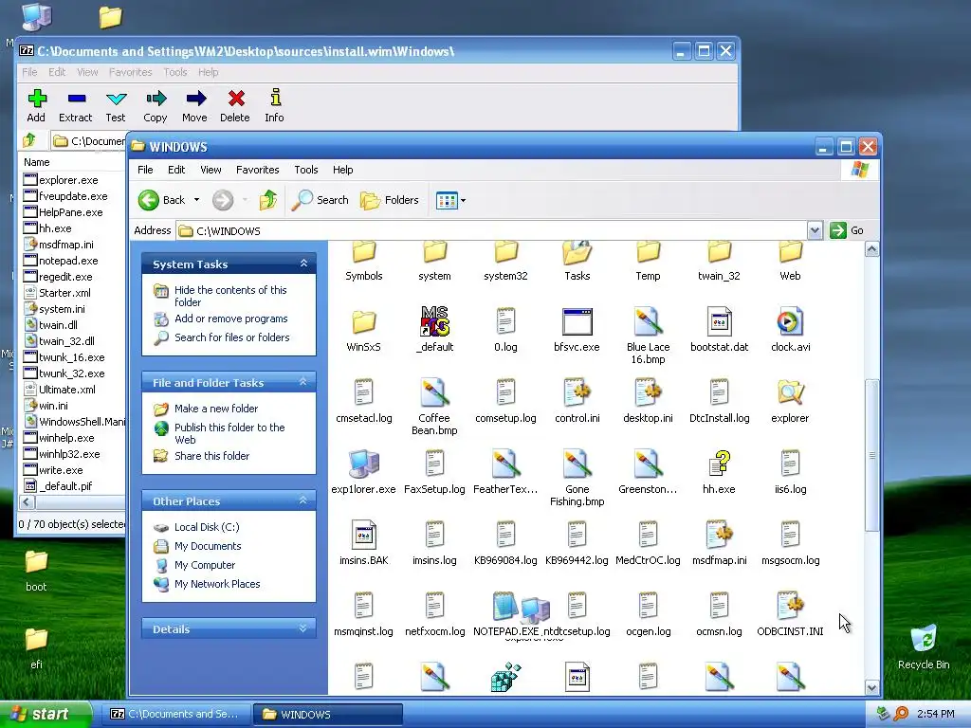Click Publish this folder to the Web

pos(229,433)
